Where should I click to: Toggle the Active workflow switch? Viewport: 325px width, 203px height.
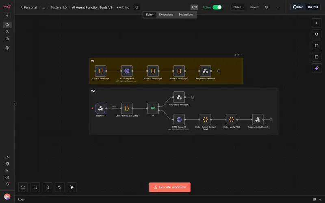pyautogui.click(x=217, y=7)
